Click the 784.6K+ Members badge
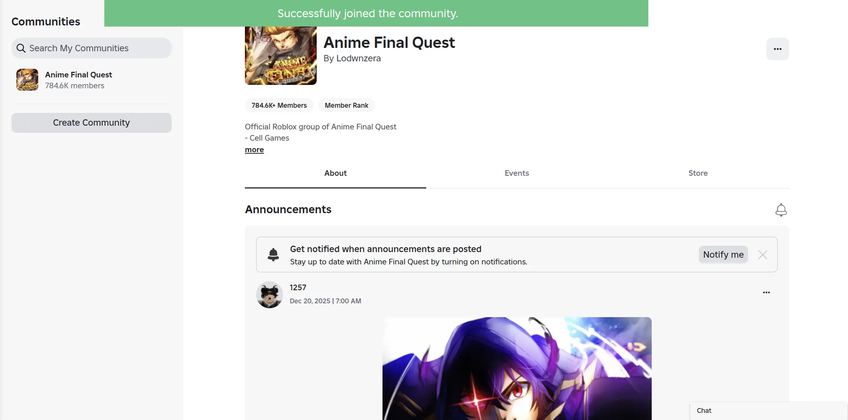848x420 pixels. pos(279,105)
